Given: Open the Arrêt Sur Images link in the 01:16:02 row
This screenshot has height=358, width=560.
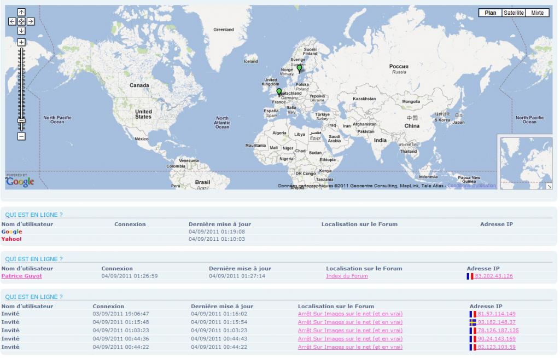Looking at the screenshot, I should pos(351,314).
